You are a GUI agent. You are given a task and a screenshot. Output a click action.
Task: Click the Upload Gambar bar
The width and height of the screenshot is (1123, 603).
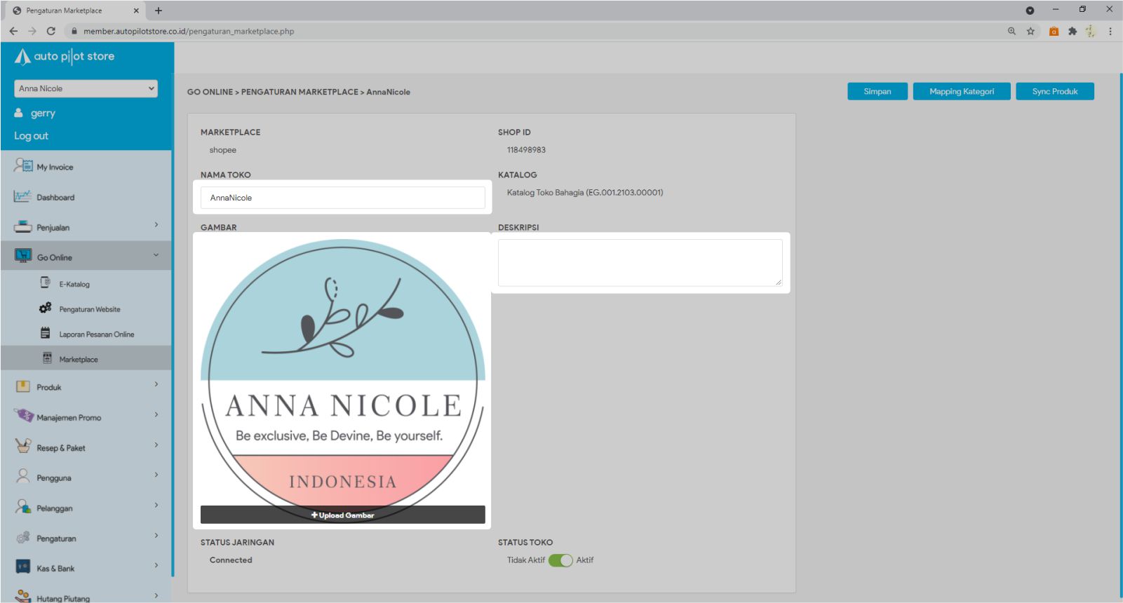342,515
